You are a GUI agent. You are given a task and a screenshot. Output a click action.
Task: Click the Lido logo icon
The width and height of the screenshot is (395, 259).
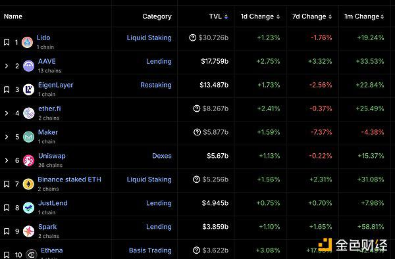[x=27, y=42]
